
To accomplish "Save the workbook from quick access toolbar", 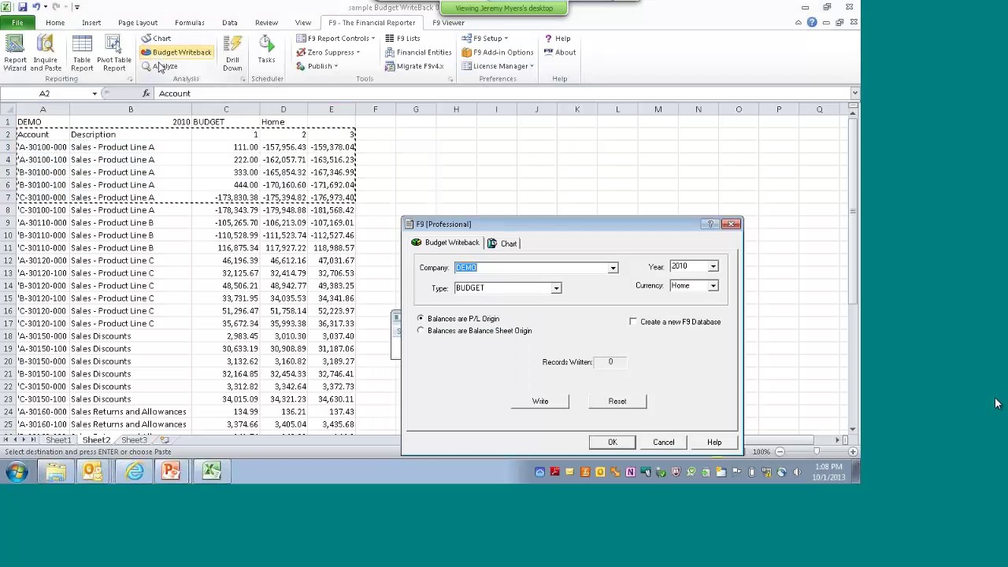I will point(22,7).
